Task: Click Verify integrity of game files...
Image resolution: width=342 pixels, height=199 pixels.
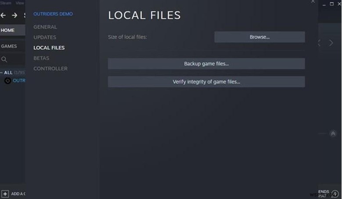Action: [206, 82]
